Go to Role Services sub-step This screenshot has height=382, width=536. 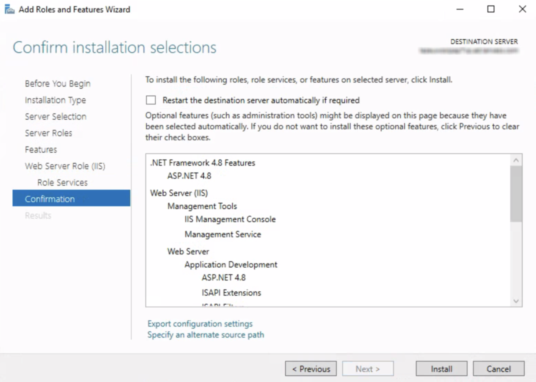coord(62,183)
